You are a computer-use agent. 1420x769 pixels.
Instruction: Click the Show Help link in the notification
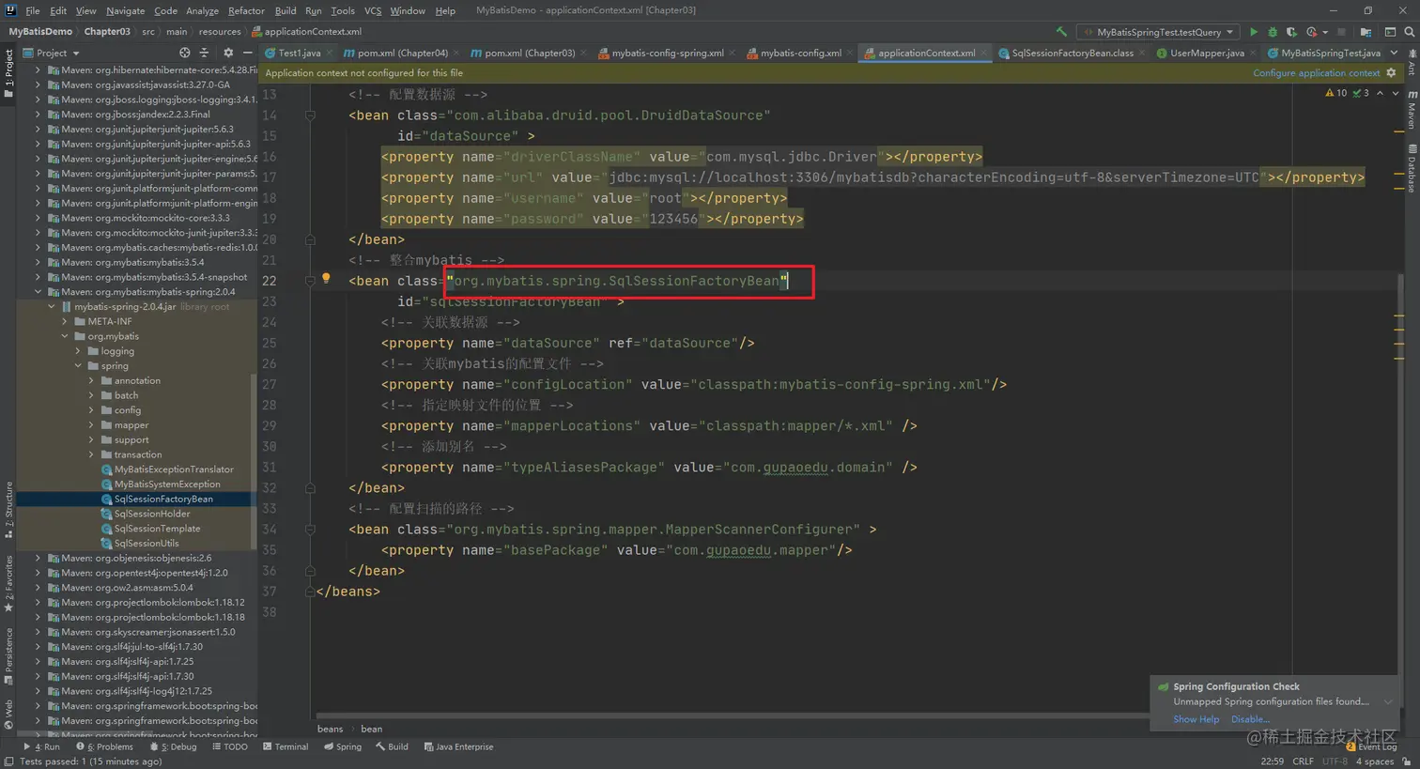click(x=1196, y=719)
